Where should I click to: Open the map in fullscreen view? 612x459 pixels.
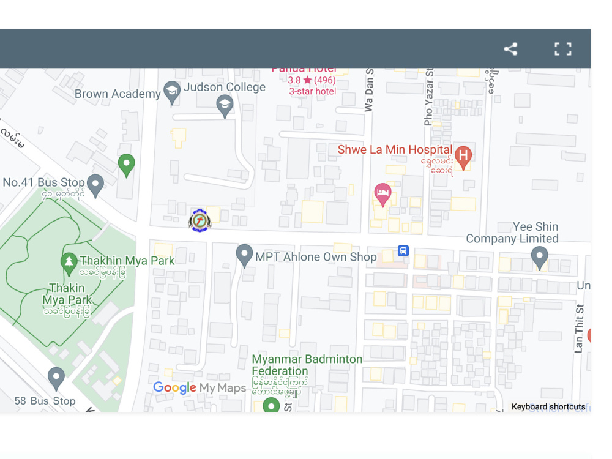[x=563, y=49]
